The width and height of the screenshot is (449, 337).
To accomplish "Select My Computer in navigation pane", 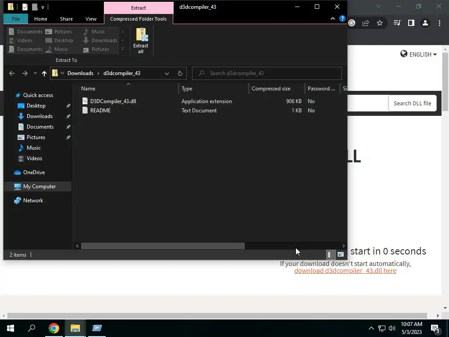I will tap(38, 186).
